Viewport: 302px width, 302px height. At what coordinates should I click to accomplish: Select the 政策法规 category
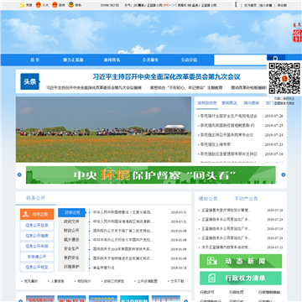pyautogui.click(x=71, y=212)
